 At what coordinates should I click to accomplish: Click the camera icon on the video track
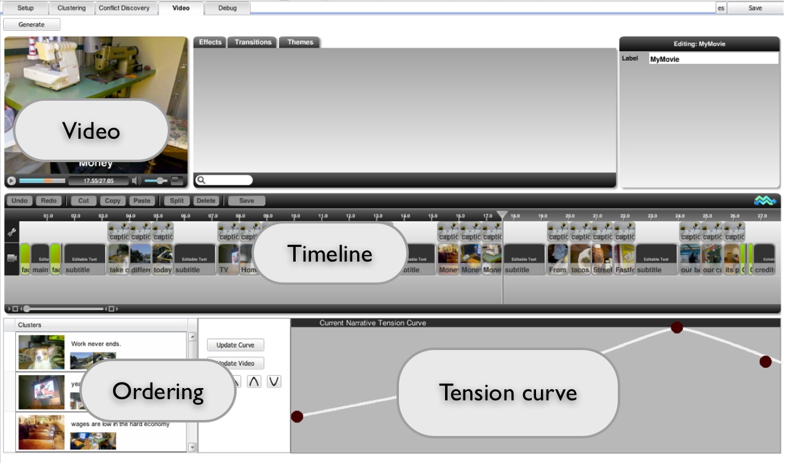tap(11, 258)
